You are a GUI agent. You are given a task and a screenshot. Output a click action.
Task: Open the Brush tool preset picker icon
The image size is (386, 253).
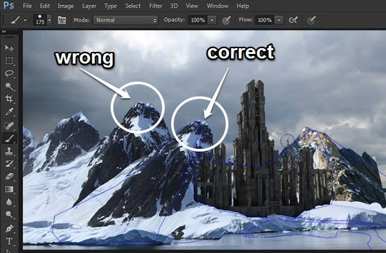[15, 20]
